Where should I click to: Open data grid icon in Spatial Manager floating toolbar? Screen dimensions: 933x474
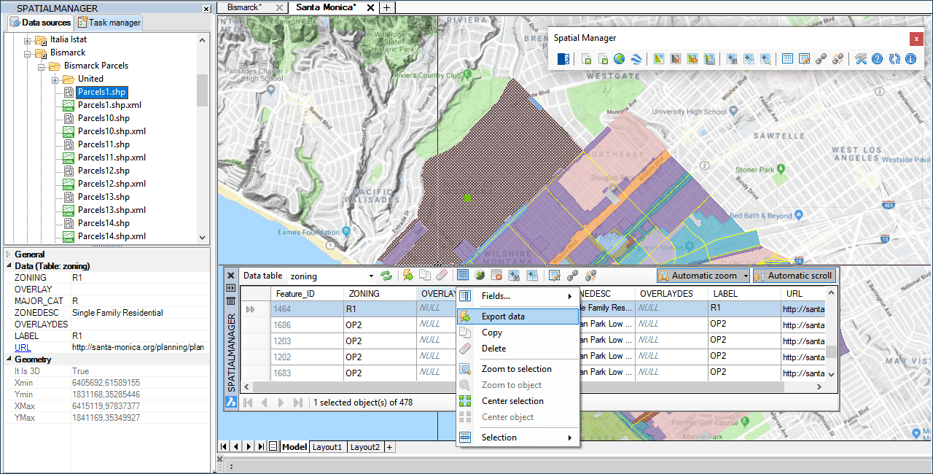tap(787, 59)
